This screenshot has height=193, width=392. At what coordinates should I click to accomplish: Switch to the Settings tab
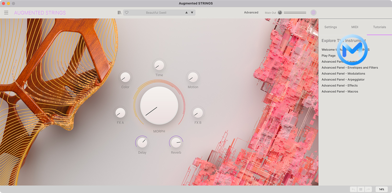click(331, 27)
